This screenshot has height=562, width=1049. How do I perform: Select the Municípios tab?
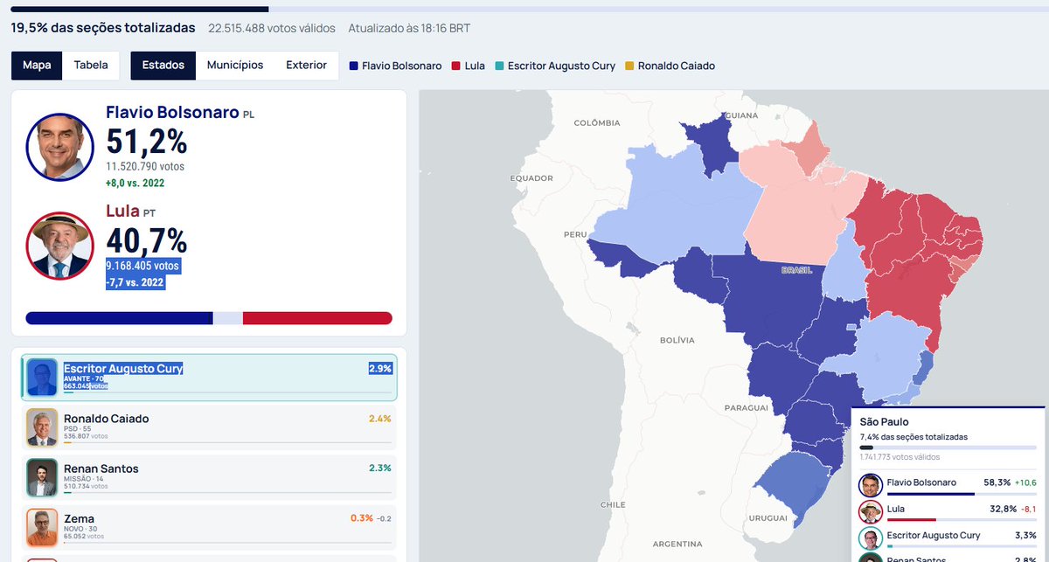click(235, 66)
